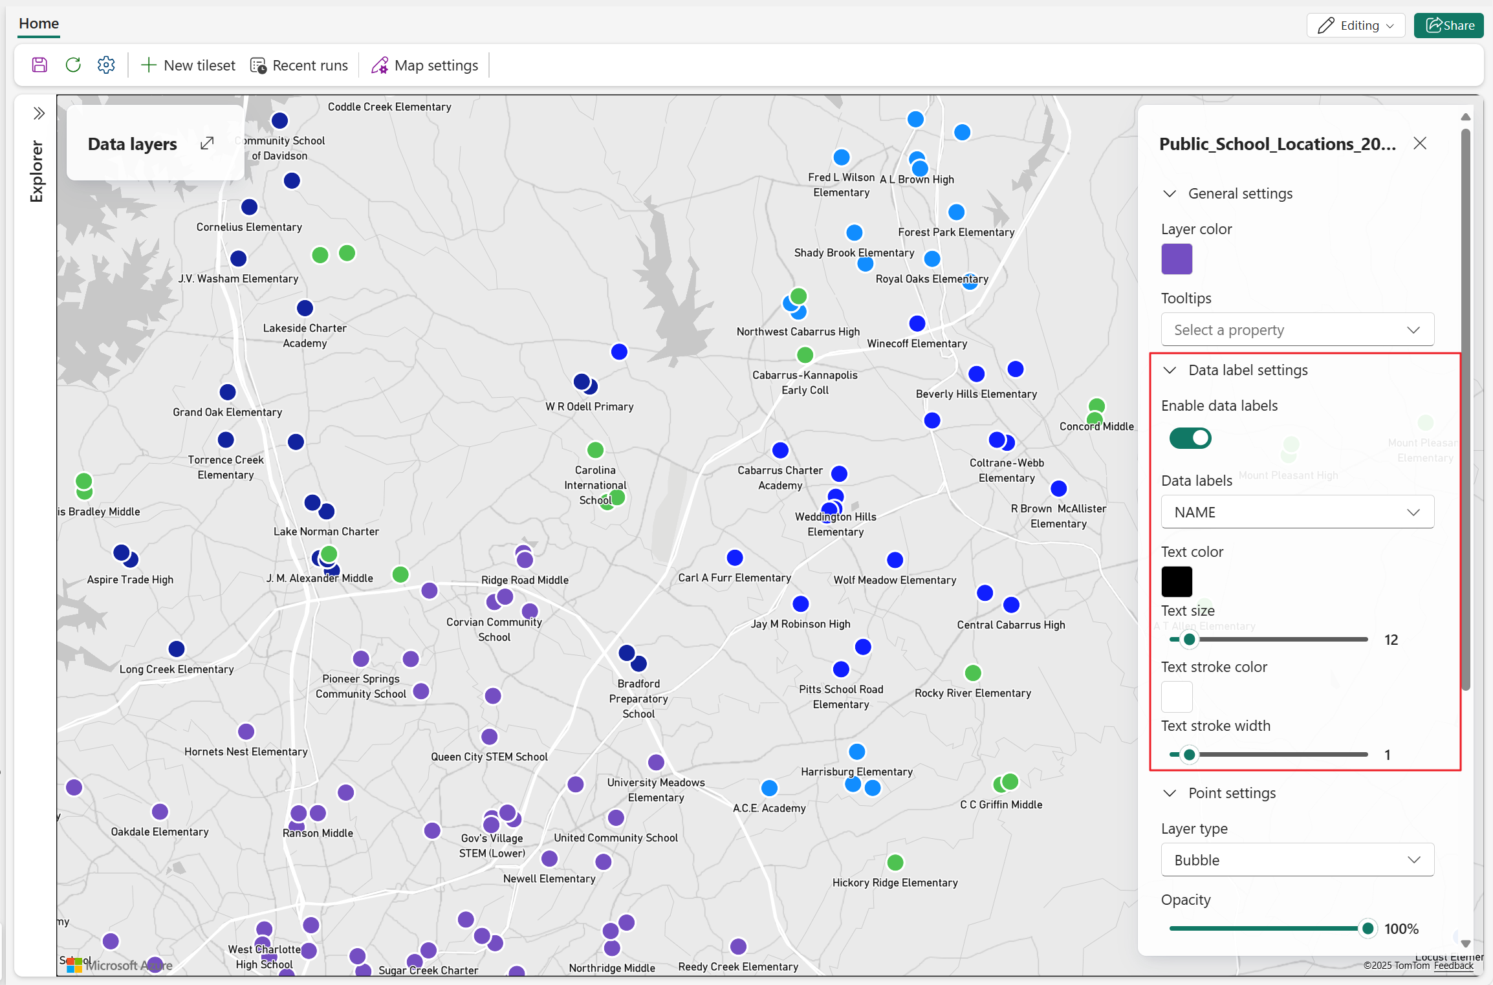Create a New tileset
Image resolution: width=1493 pixels, height=985 pixels.
[x=188, y=65]
